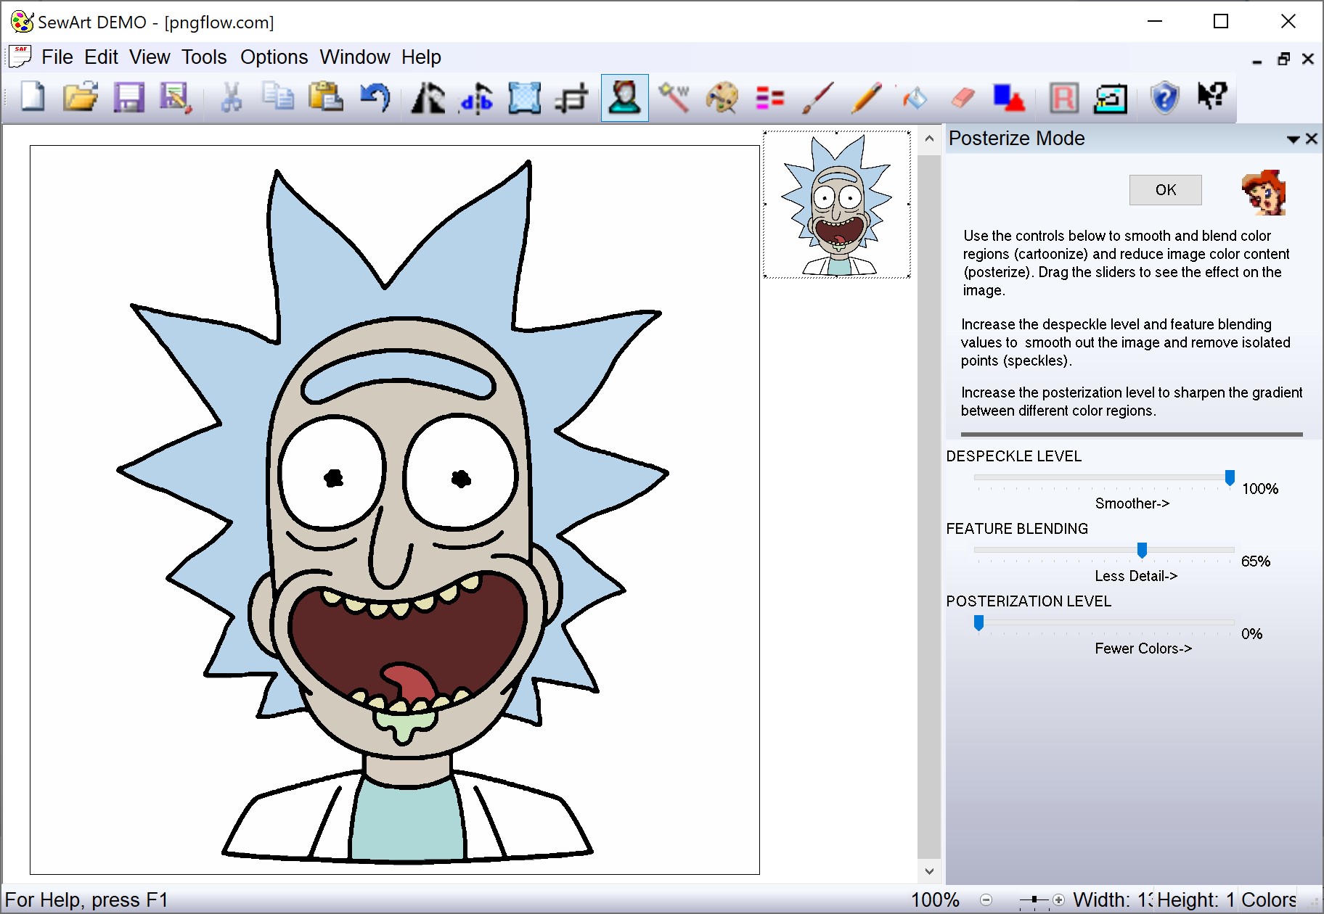Open the Posterize Mode panel dropdown arrow

[x=1293, y=139]
